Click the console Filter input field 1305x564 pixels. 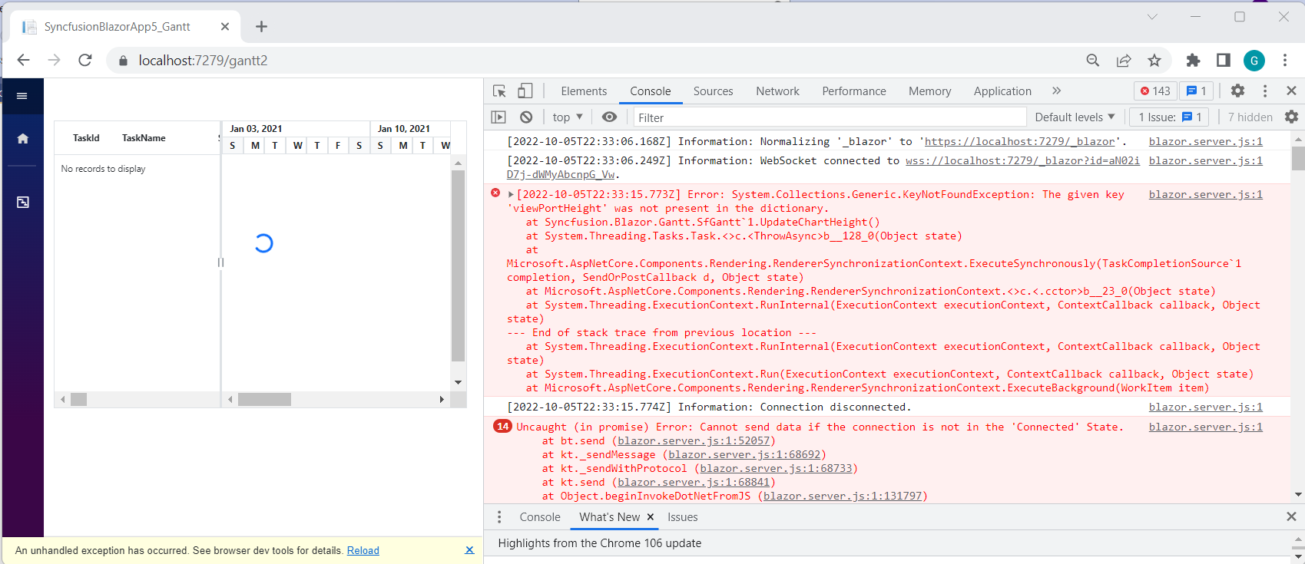click(830, 117)
